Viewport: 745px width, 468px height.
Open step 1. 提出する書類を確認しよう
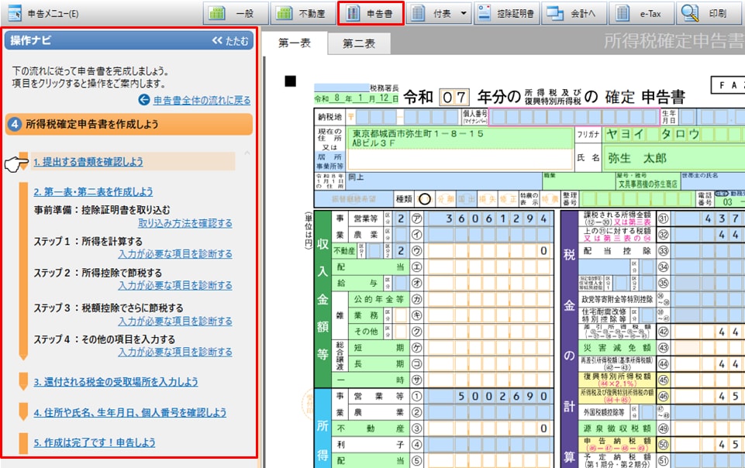88,162
